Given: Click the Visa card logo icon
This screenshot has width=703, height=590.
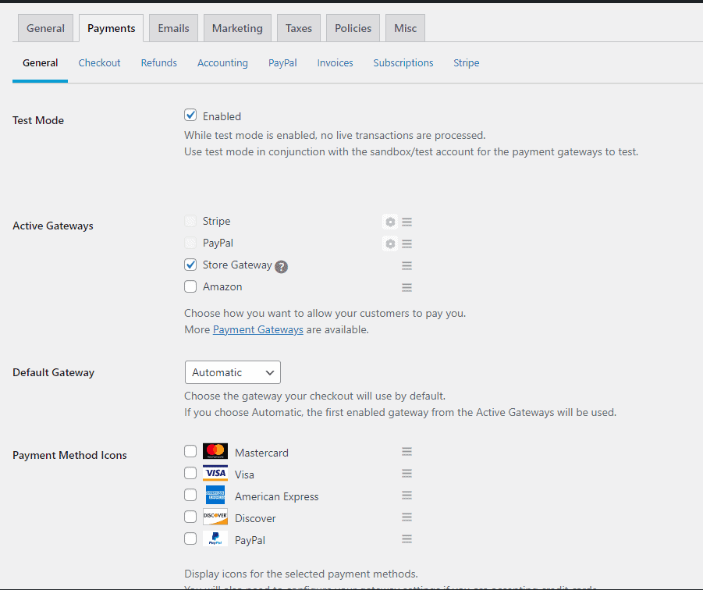Looking at the screenshot, I should tap(215, 474).
